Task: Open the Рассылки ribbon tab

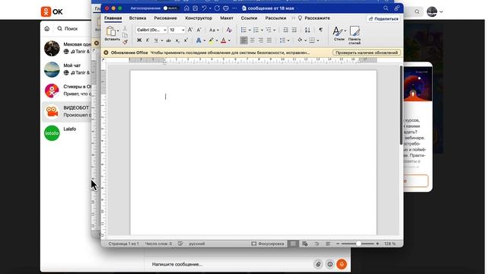Action: (275, 18)
